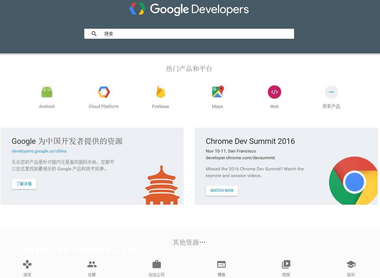Click the 创业公司 briefcase icon
This screenshot has height=278, width=380.
click(156, 263)
